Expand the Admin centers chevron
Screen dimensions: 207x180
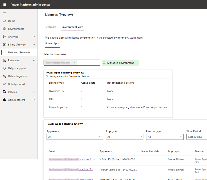pos(34,100)
